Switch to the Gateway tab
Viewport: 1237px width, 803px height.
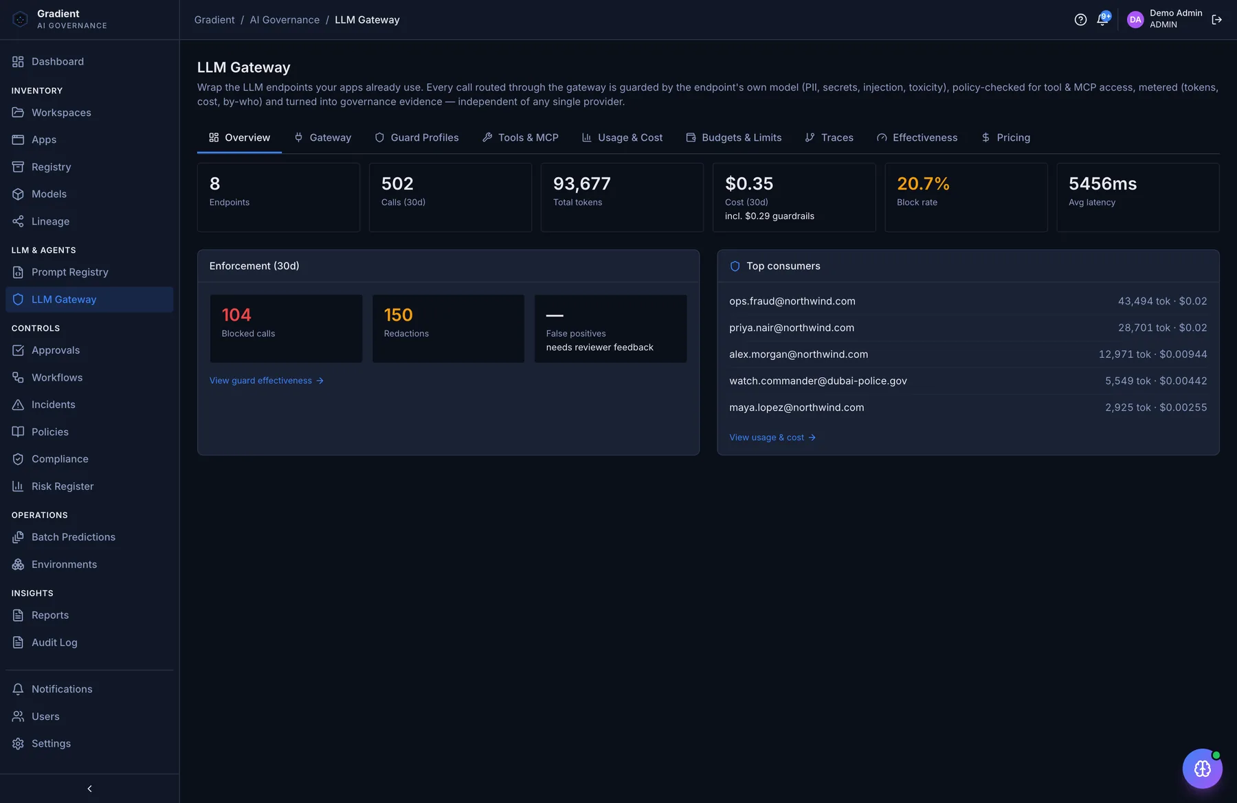pos(322,137)
